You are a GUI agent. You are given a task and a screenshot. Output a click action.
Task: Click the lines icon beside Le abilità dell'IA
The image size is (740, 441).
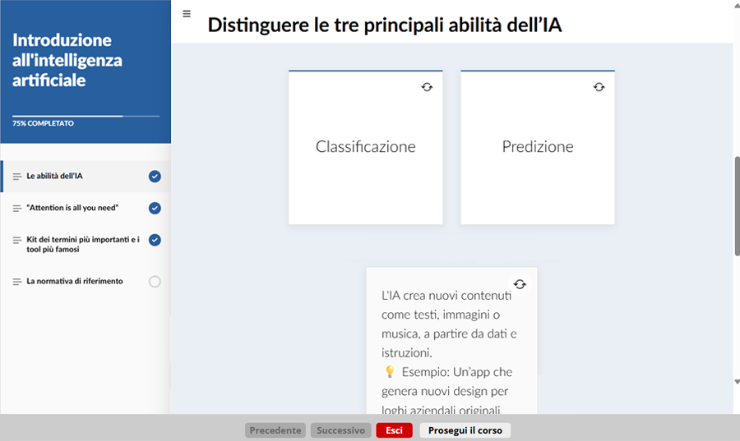(x=17, y=177)
